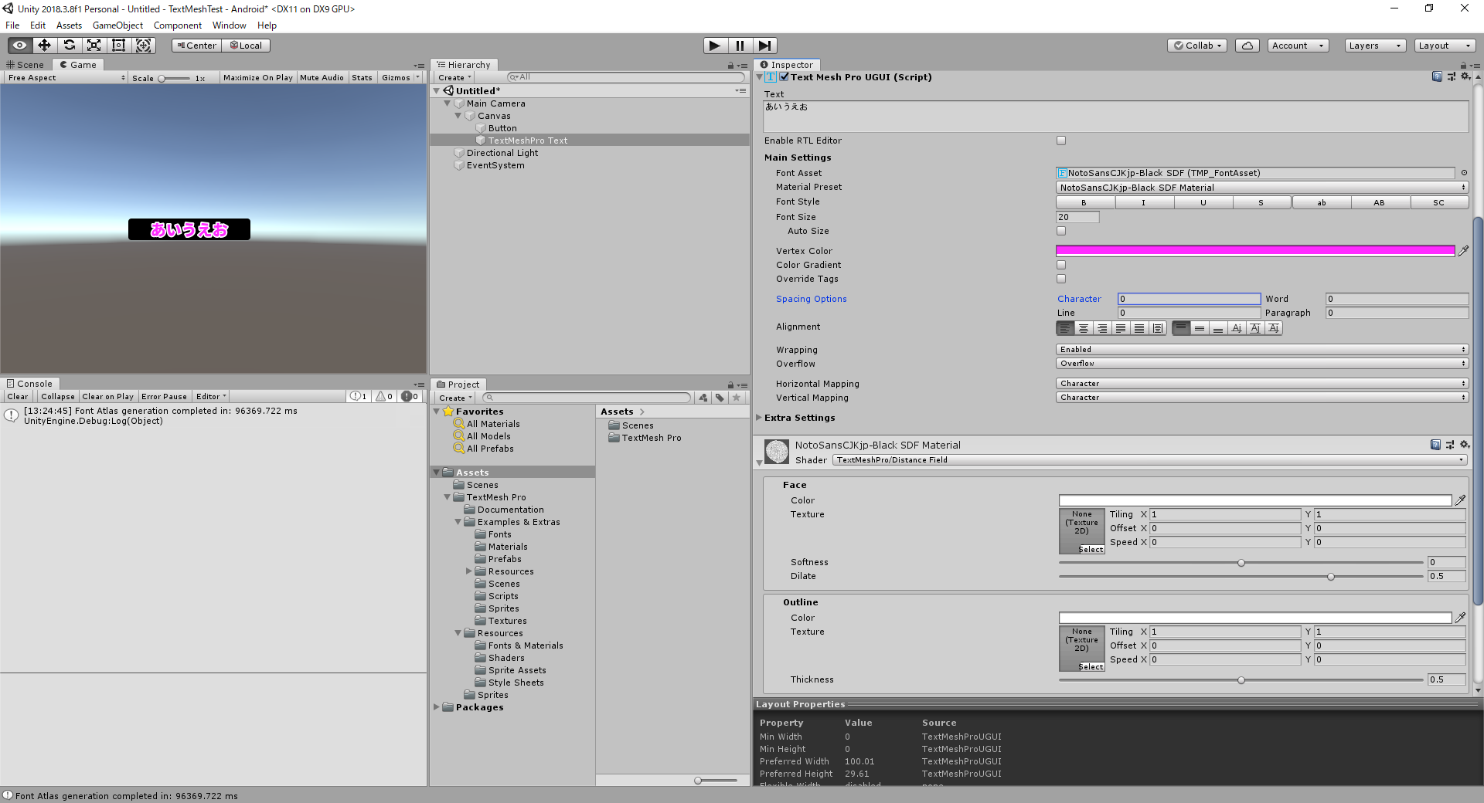The height and width of the screenshot is (803, 1484).
Task: Open the File menu
Action: click(12, 25)
